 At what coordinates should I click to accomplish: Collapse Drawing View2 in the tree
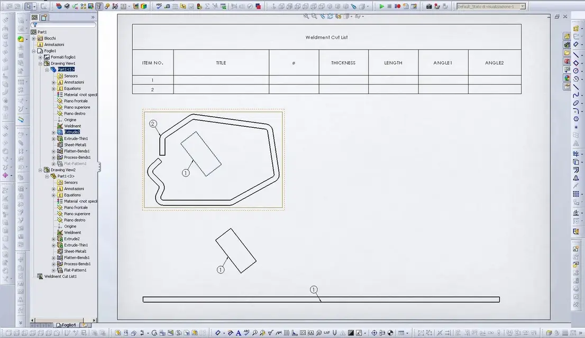[40, 170]
